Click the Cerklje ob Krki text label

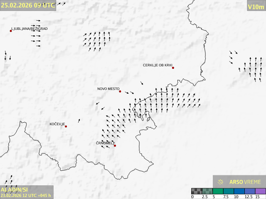click(157, 65)
